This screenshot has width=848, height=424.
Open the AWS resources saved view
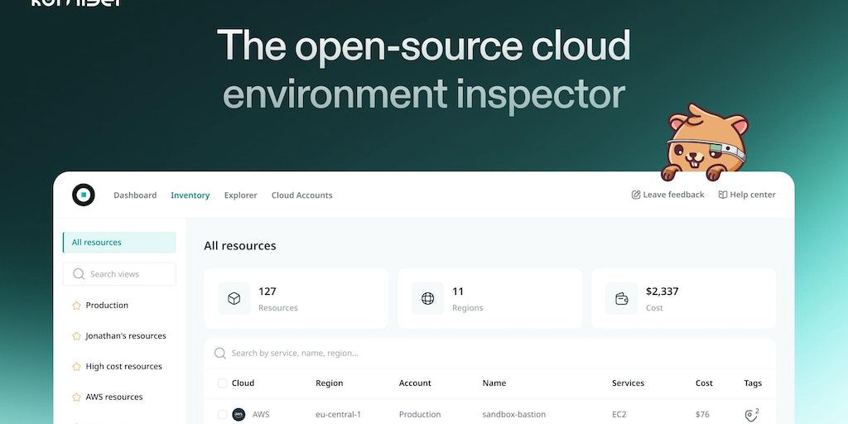point(114,397)
